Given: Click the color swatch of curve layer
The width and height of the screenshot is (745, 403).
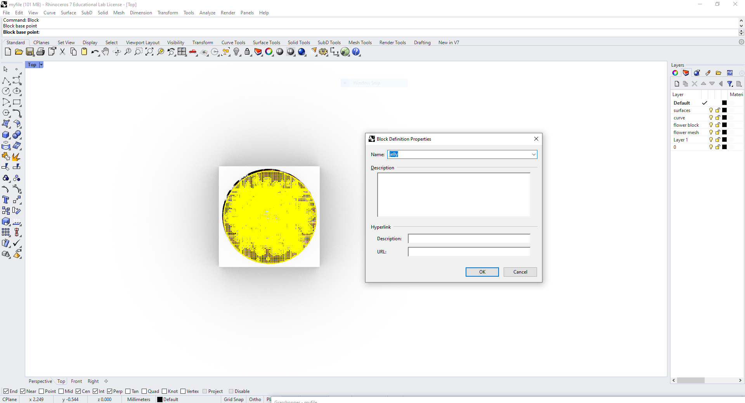Looking at the screenshot, I should 724,118.
